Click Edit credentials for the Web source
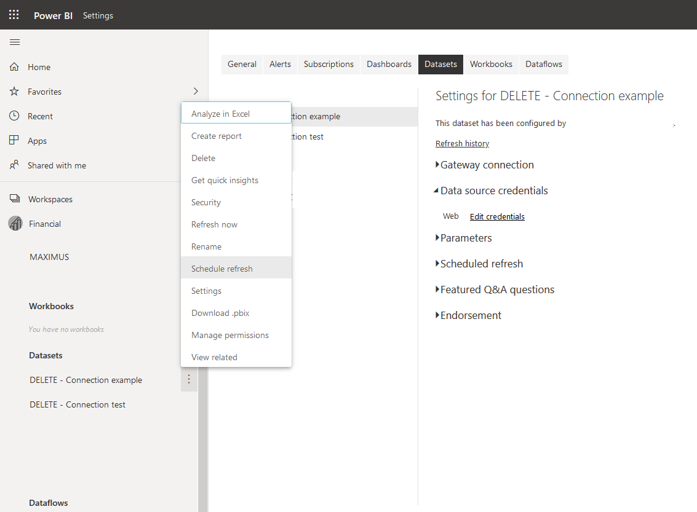 (496, 216)
